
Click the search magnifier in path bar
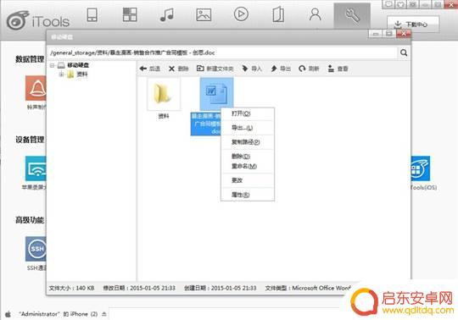(404, 52)
